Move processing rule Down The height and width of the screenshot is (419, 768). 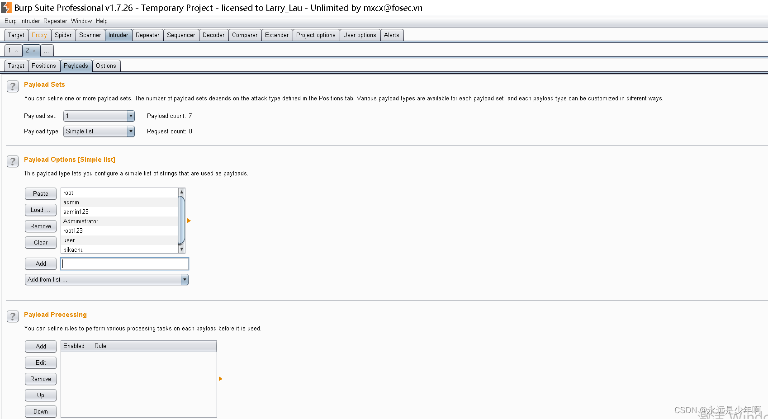click(41, 412)
